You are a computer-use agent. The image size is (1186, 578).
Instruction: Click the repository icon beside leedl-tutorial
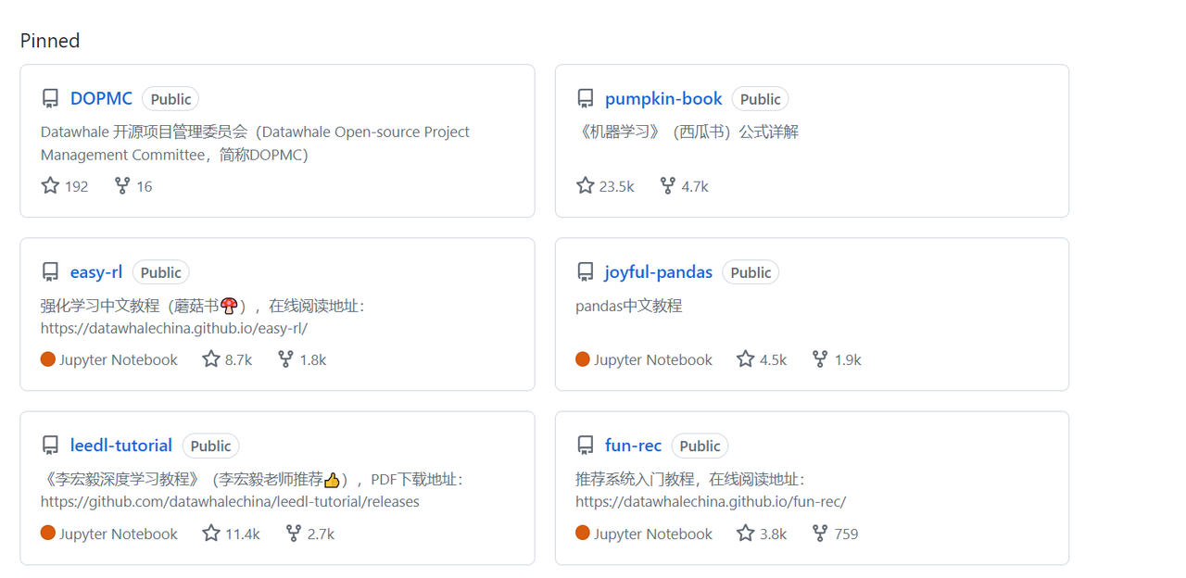click(51, 446)
